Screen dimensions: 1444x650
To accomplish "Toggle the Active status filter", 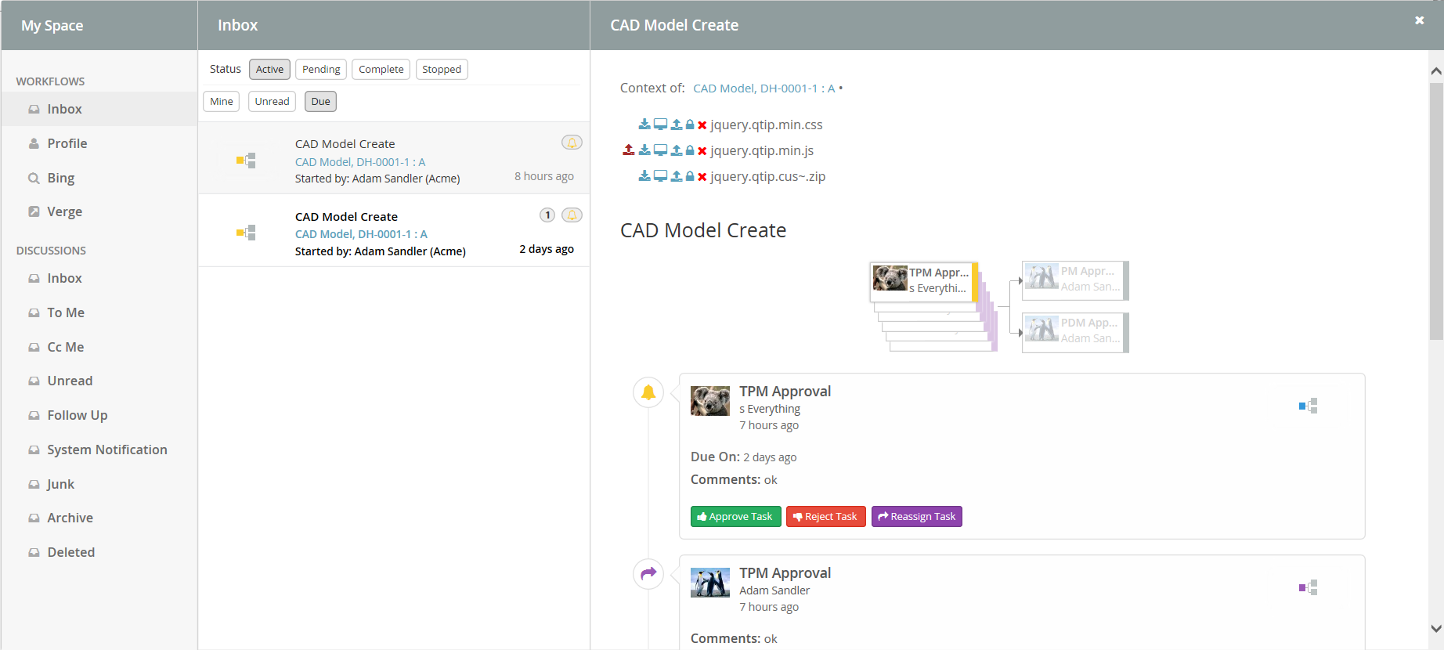I will point(269,70).
